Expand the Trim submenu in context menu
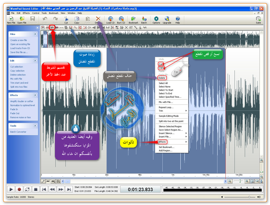270x205 pixels. (172, 111)
